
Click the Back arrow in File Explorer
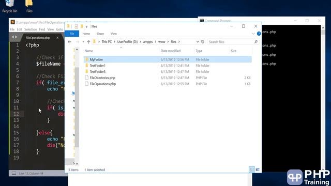click(x=69, y=42)
